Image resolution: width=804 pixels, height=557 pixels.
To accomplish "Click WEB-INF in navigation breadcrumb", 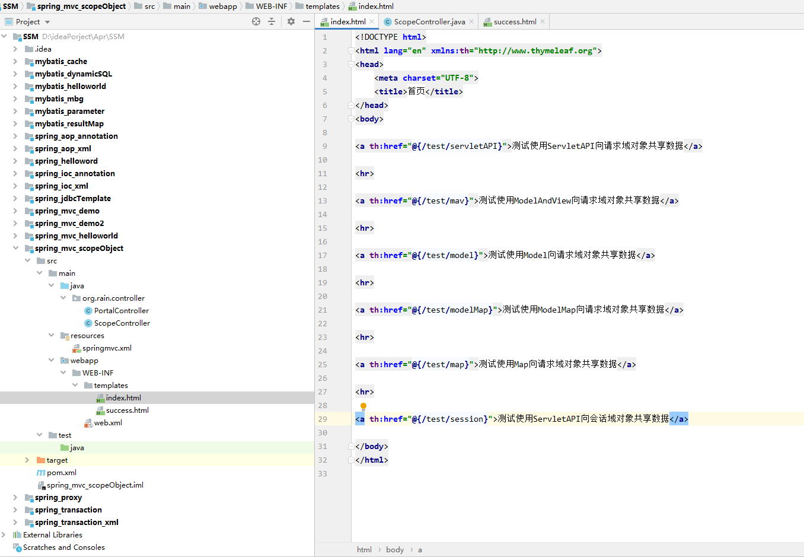I will (x=272, y=6).
